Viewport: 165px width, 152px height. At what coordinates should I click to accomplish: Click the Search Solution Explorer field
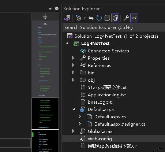pyautogui.click(x=114, y=27)
